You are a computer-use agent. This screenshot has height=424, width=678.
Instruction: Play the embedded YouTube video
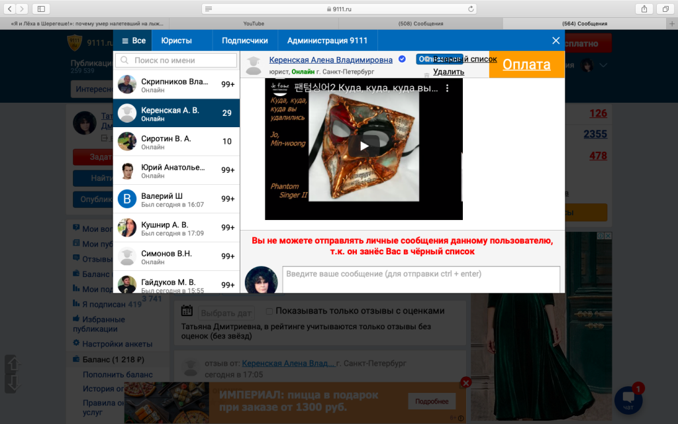tap(363, 146)
